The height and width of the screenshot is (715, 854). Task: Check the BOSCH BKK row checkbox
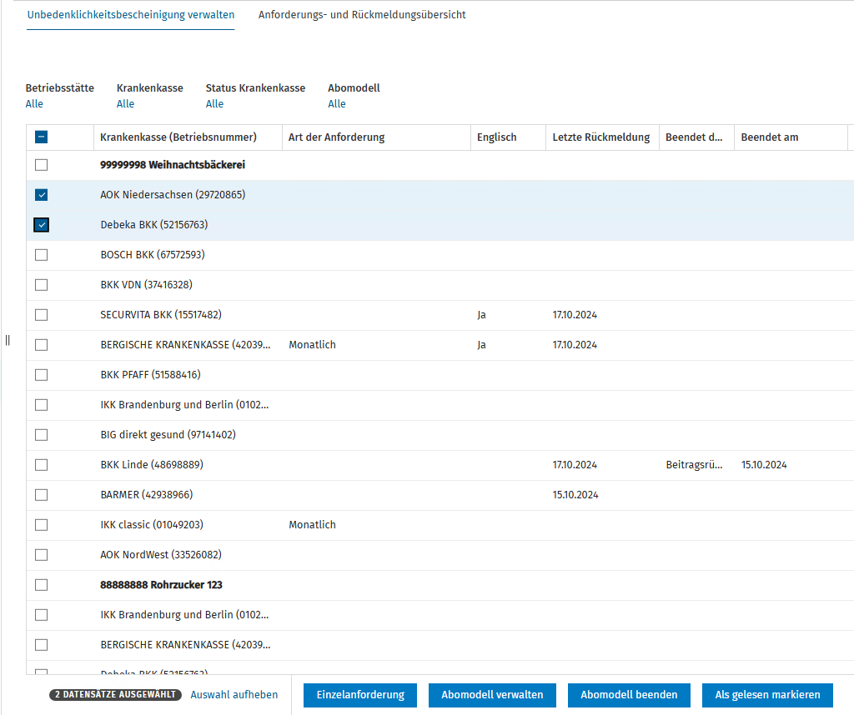(x=42, y=255)
